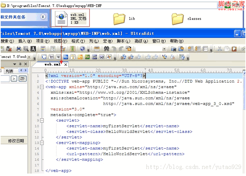
Task: Pin the side file panel
Action: [x=20, y=64]
